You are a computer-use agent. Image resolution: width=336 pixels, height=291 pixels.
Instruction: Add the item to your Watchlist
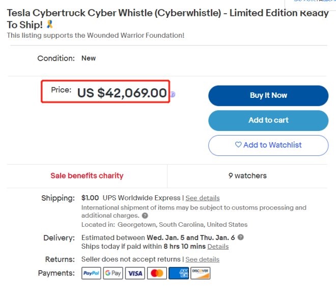268,145
